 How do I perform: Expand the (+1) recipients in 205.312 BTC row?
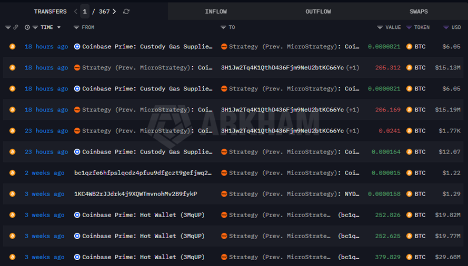353,68
